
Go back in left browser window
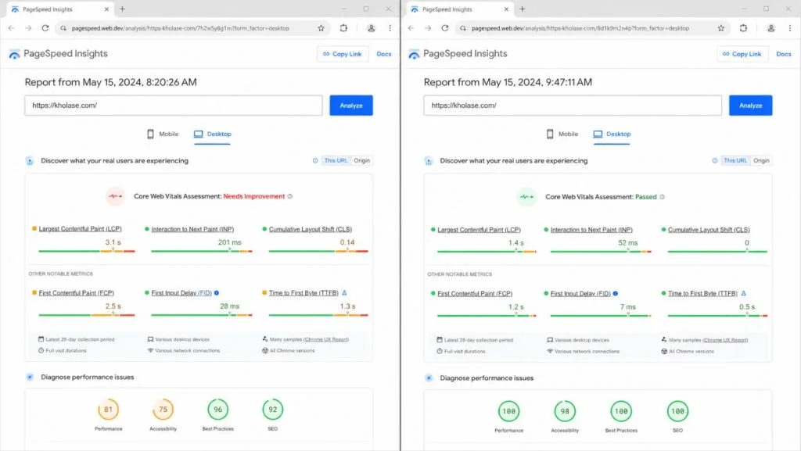coord(11,28)
